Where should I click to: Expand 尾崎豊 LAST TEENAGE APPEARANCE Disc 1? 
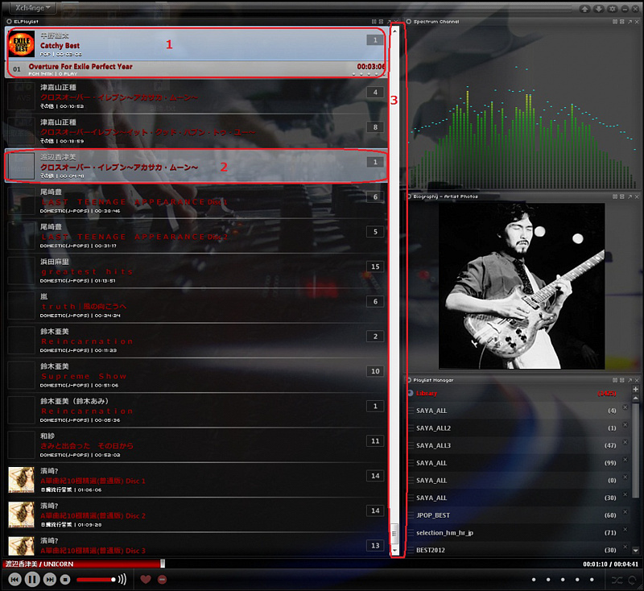coord(196,201)
